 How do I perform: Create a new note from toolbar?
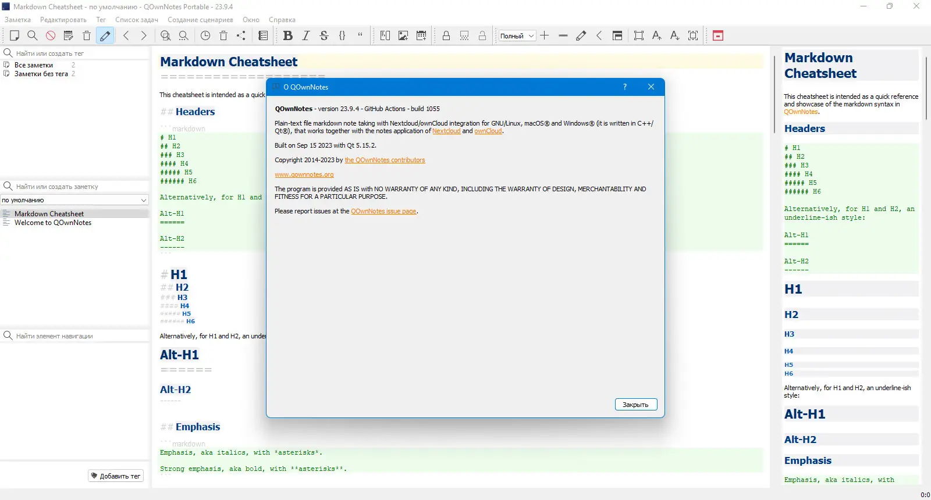coord(15,36)
